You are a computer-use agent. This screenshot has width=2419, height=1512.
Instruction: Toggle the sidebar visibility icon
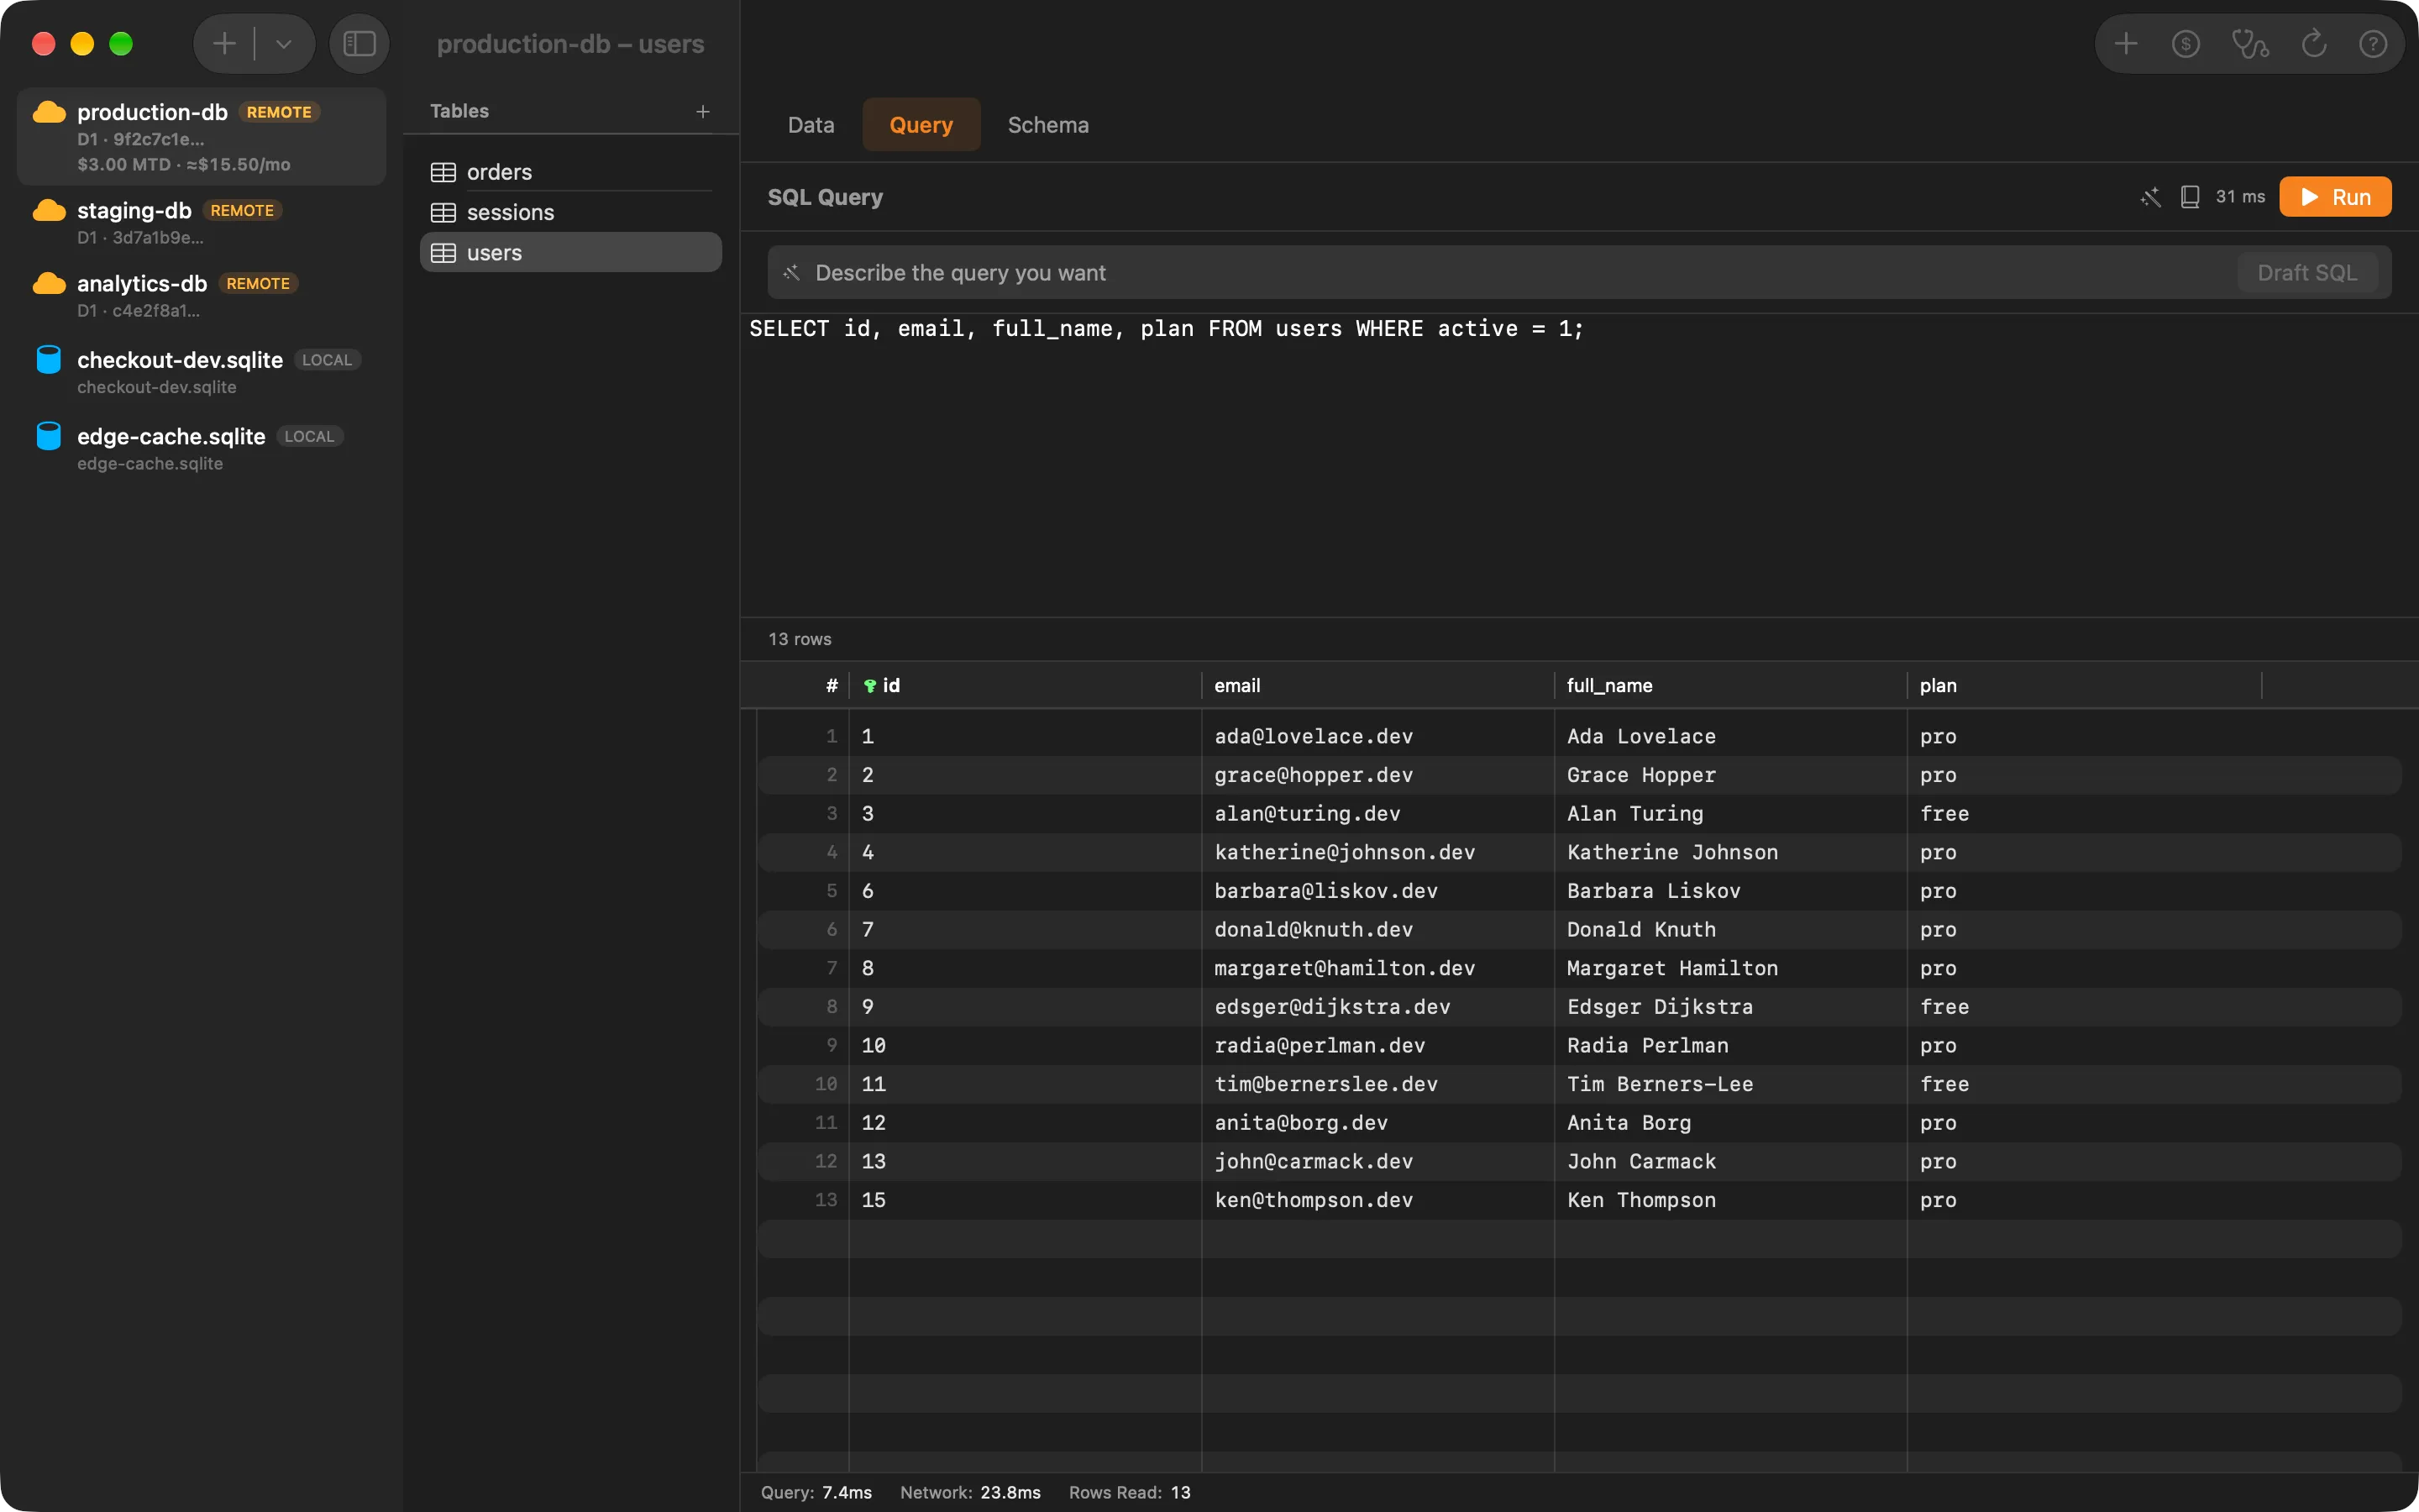click(359, 44)
